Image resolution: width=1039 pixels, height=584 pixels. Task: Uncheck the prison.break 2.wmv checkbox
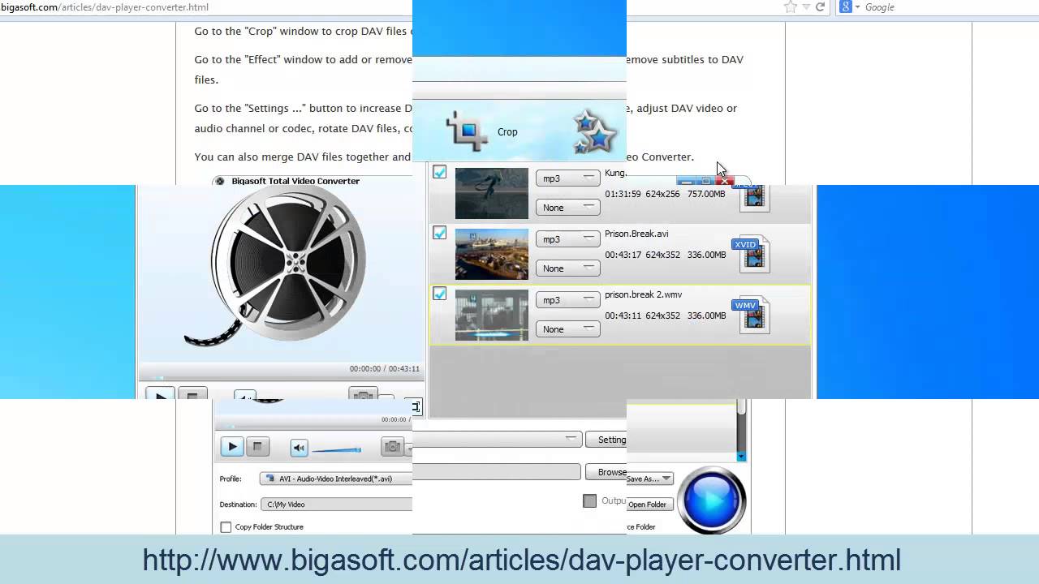[439, 294]
